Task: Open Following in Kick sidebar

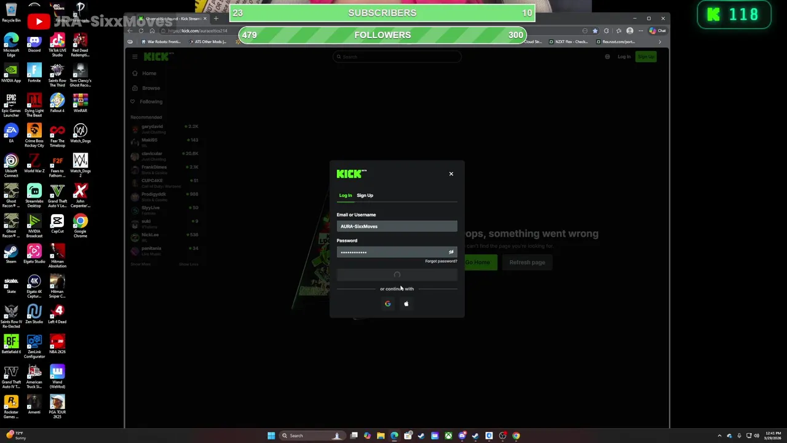Action: (x=151, y=102)
